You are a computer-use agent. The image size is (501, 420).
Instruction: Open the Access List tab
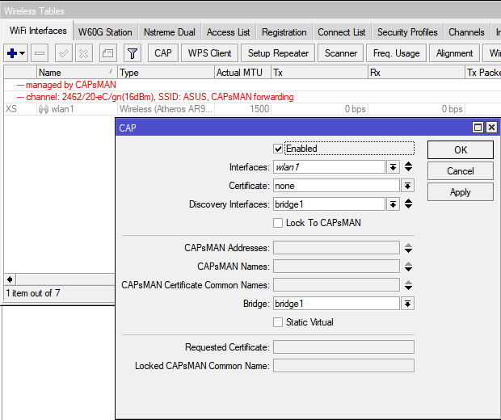pos(228,32)
